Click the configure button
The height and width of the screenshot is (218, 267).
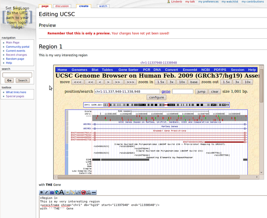tap(156, 97)
